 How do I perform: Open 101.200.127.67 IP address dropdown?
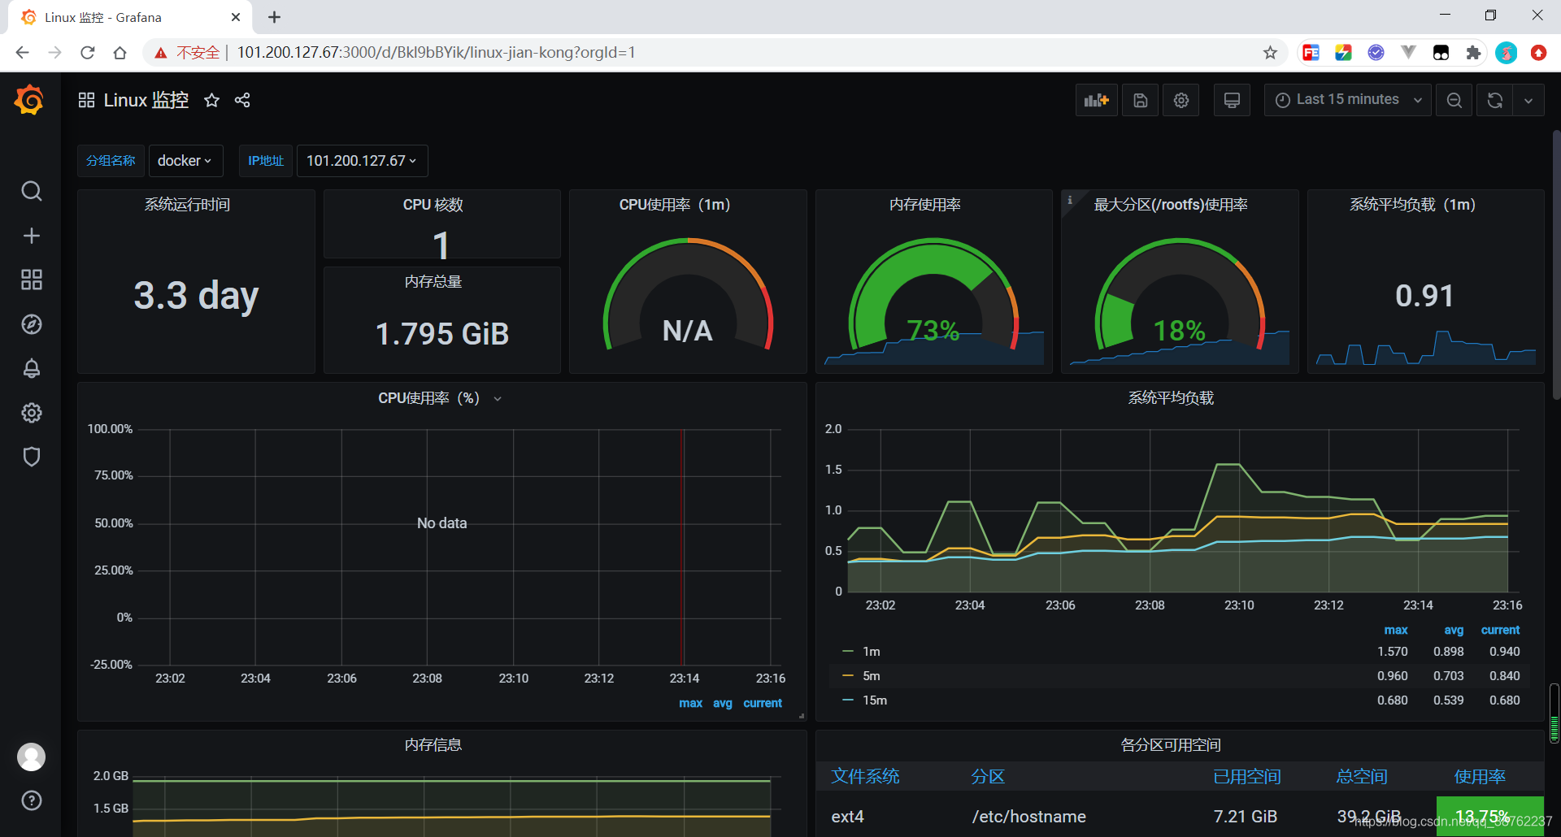[x=362, y=161]
